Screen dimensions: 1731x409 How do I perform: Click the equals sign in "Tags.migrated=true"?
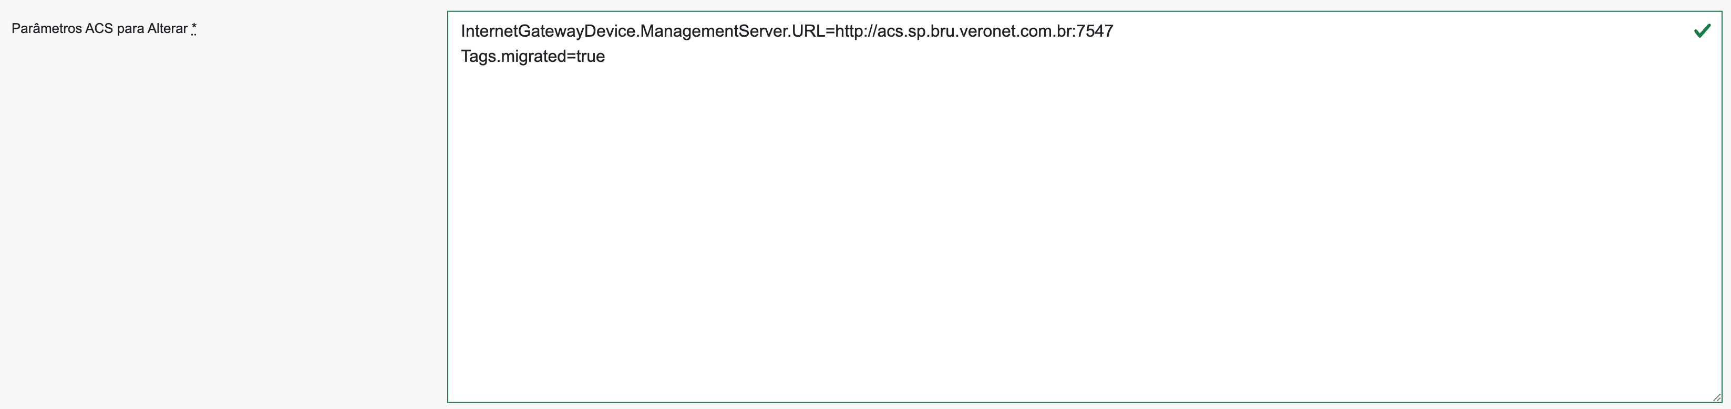click(571, 57)
